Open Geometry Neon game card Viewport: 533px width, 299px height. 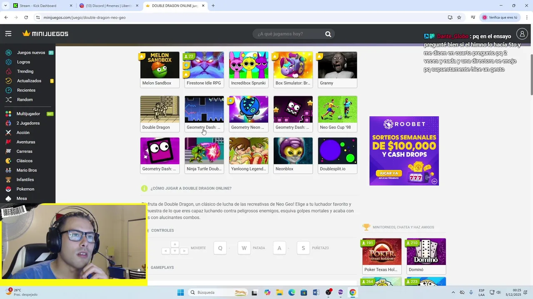click(249, 114)
